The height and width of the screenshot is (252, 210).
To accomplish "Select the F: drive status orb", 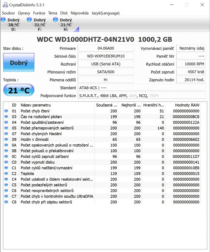I will click(29, 20).
